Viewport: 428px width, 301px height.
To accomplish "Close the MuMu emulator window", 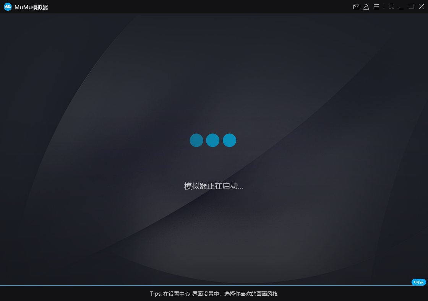I will [422, 7].
